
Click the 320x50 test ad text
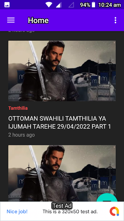tap(70, 211)
